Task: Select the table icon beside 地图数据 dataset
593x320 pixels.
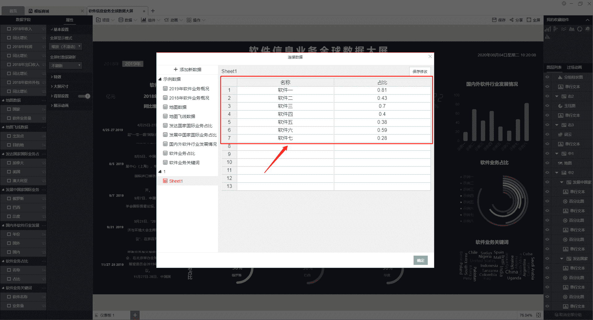Action: (165, 107)
